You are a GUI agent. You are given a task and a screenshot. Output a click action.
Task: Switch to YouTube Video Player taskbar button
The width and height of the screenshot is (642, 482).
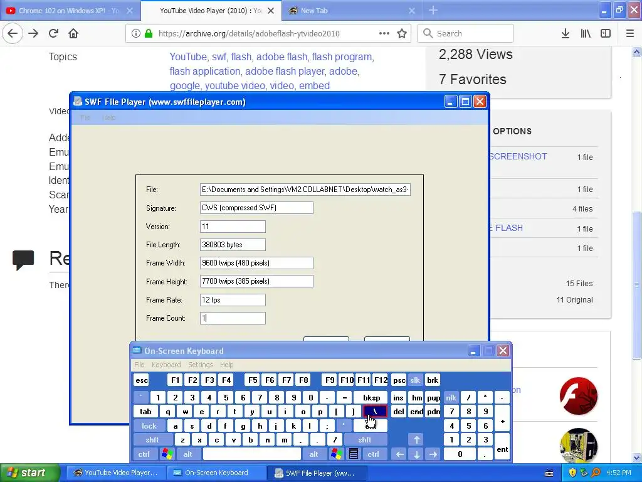click(x=116, y=473)
